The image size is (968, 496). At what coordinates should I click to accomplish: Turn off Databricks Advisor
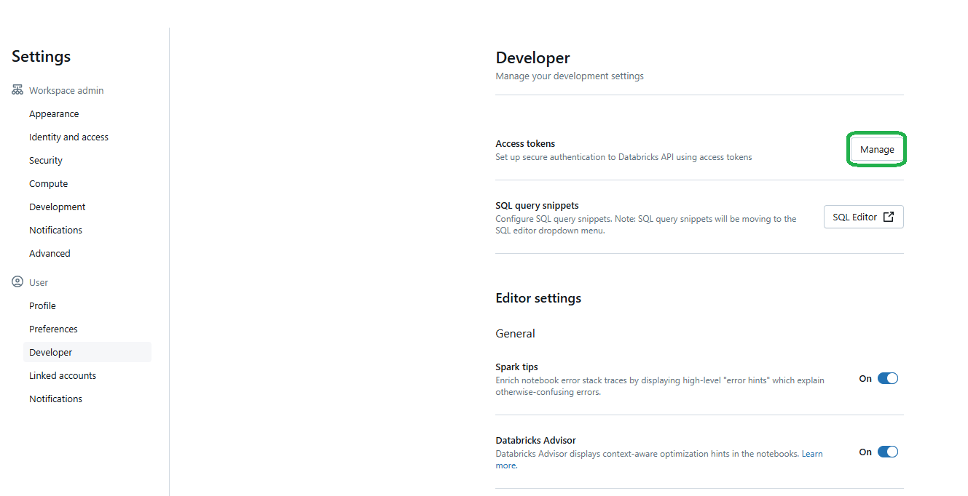[887, 452]
